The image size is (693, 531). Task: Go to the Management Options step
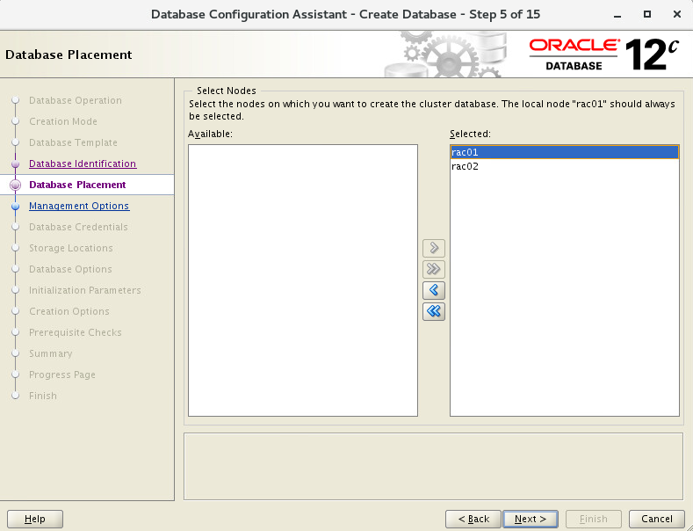(79, 206)
